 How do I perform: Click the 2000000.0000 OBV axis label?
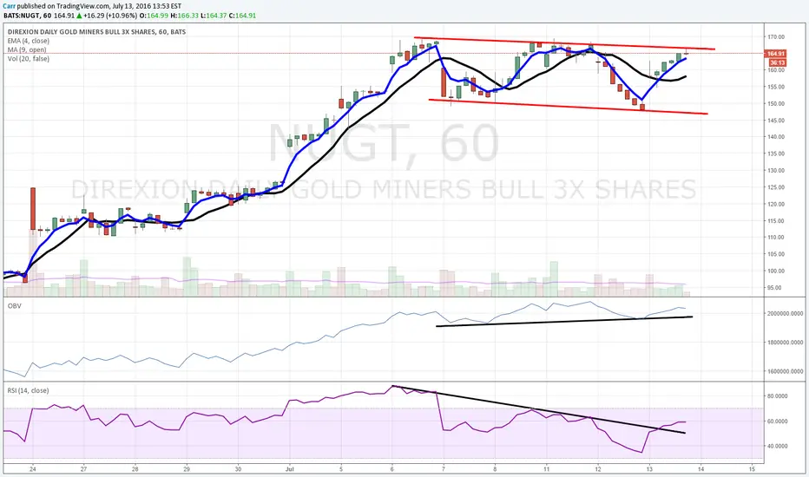tap(786, 314)
